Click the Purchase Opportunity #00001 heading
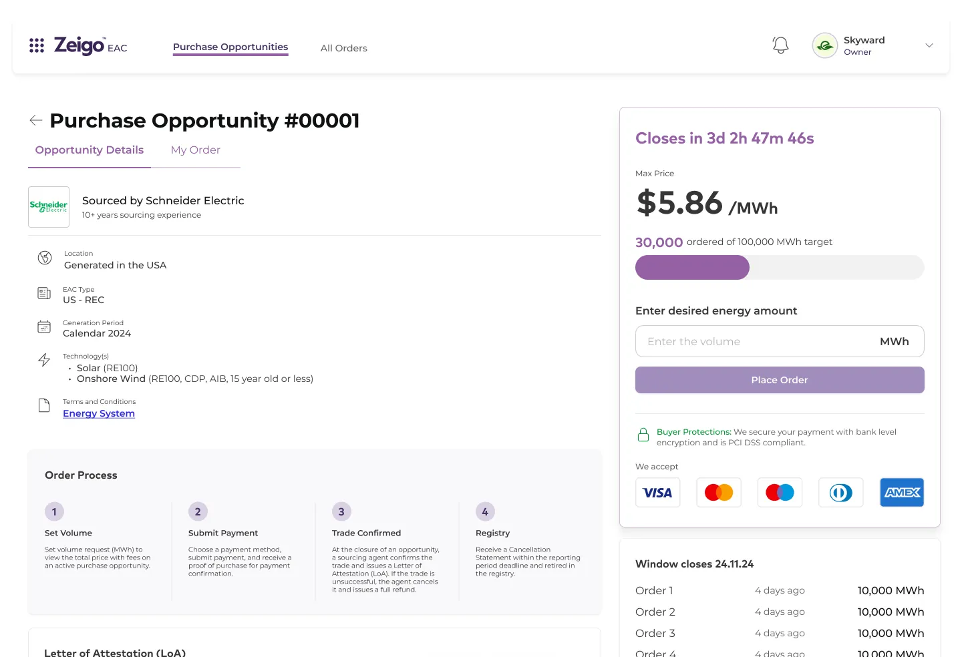 [204, 120]
